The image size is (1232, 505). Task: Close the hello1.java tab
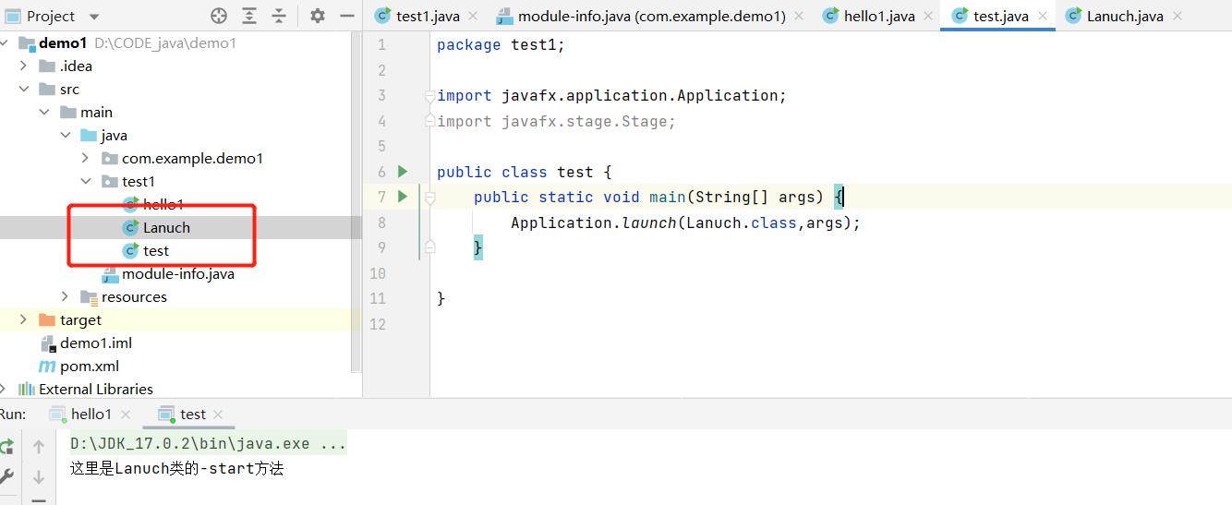pyautogui.click(x=926, y=16)
